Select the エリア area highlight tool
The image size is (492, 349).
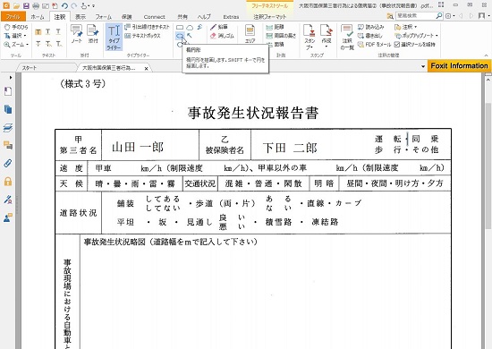pyautogui.click(x=250, y=34)
